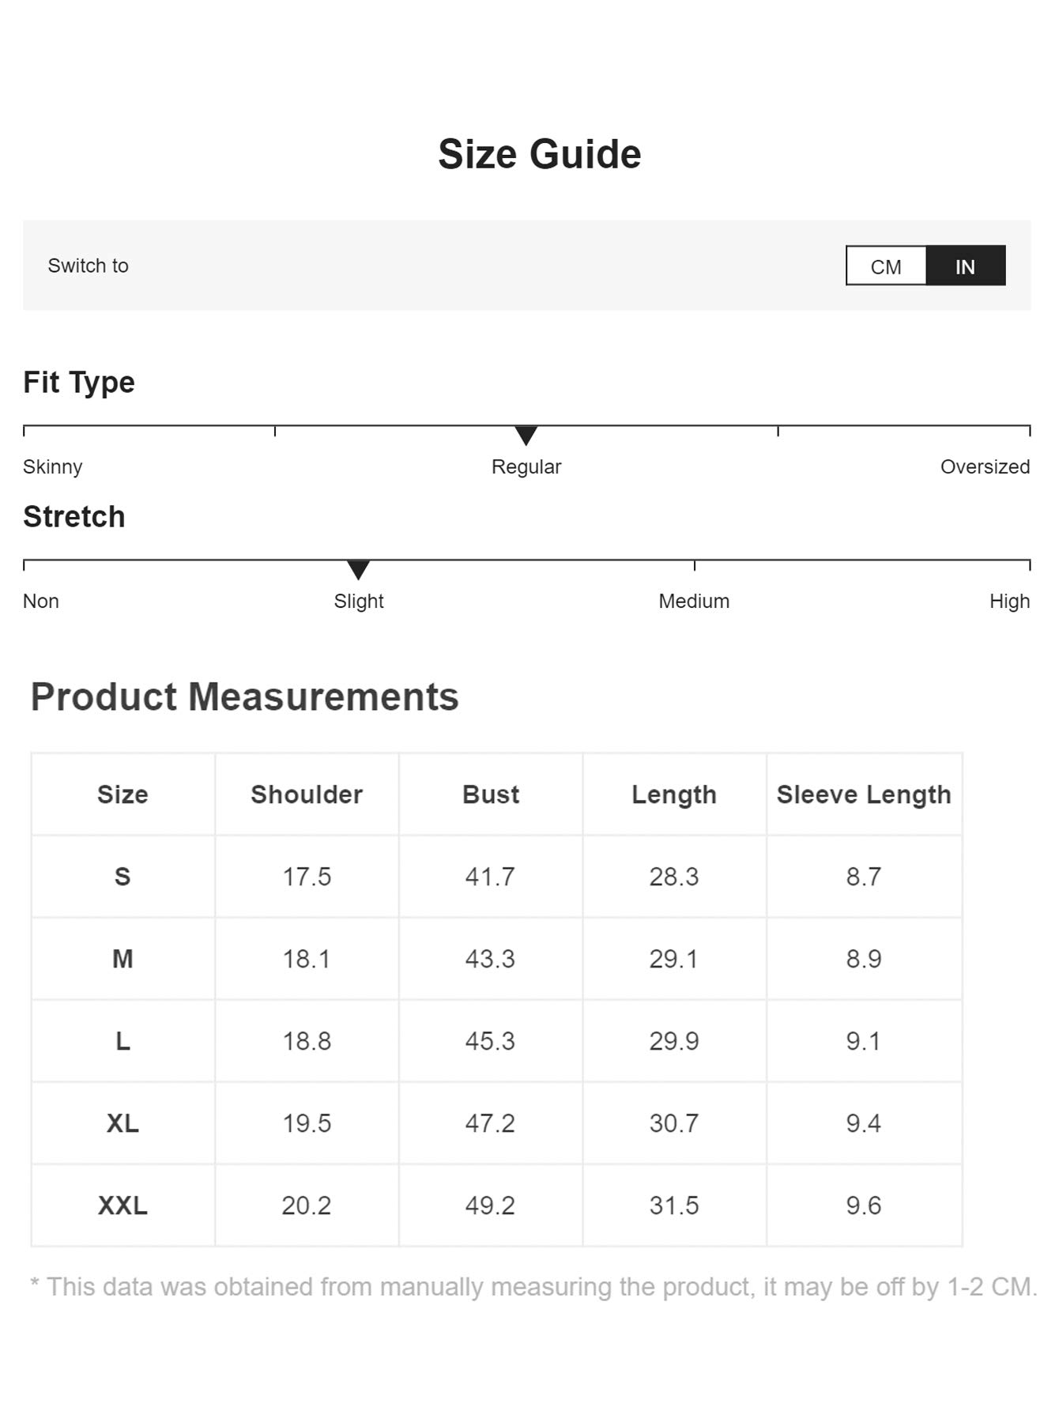Click the Stretch slider triangle marker
Image resolution: width=1059 pixels, height=1411 pixels.
point(358,569)
